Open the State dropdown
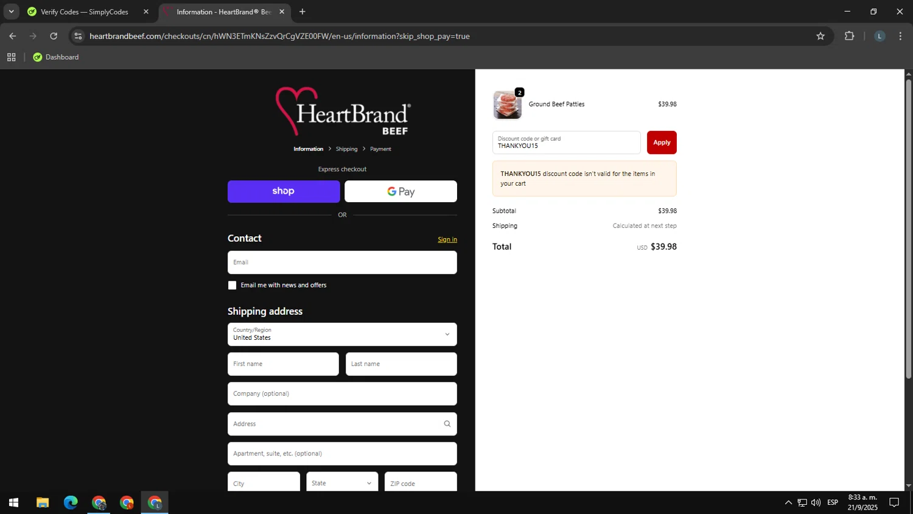913x514 pixels. tap(342, 482)
